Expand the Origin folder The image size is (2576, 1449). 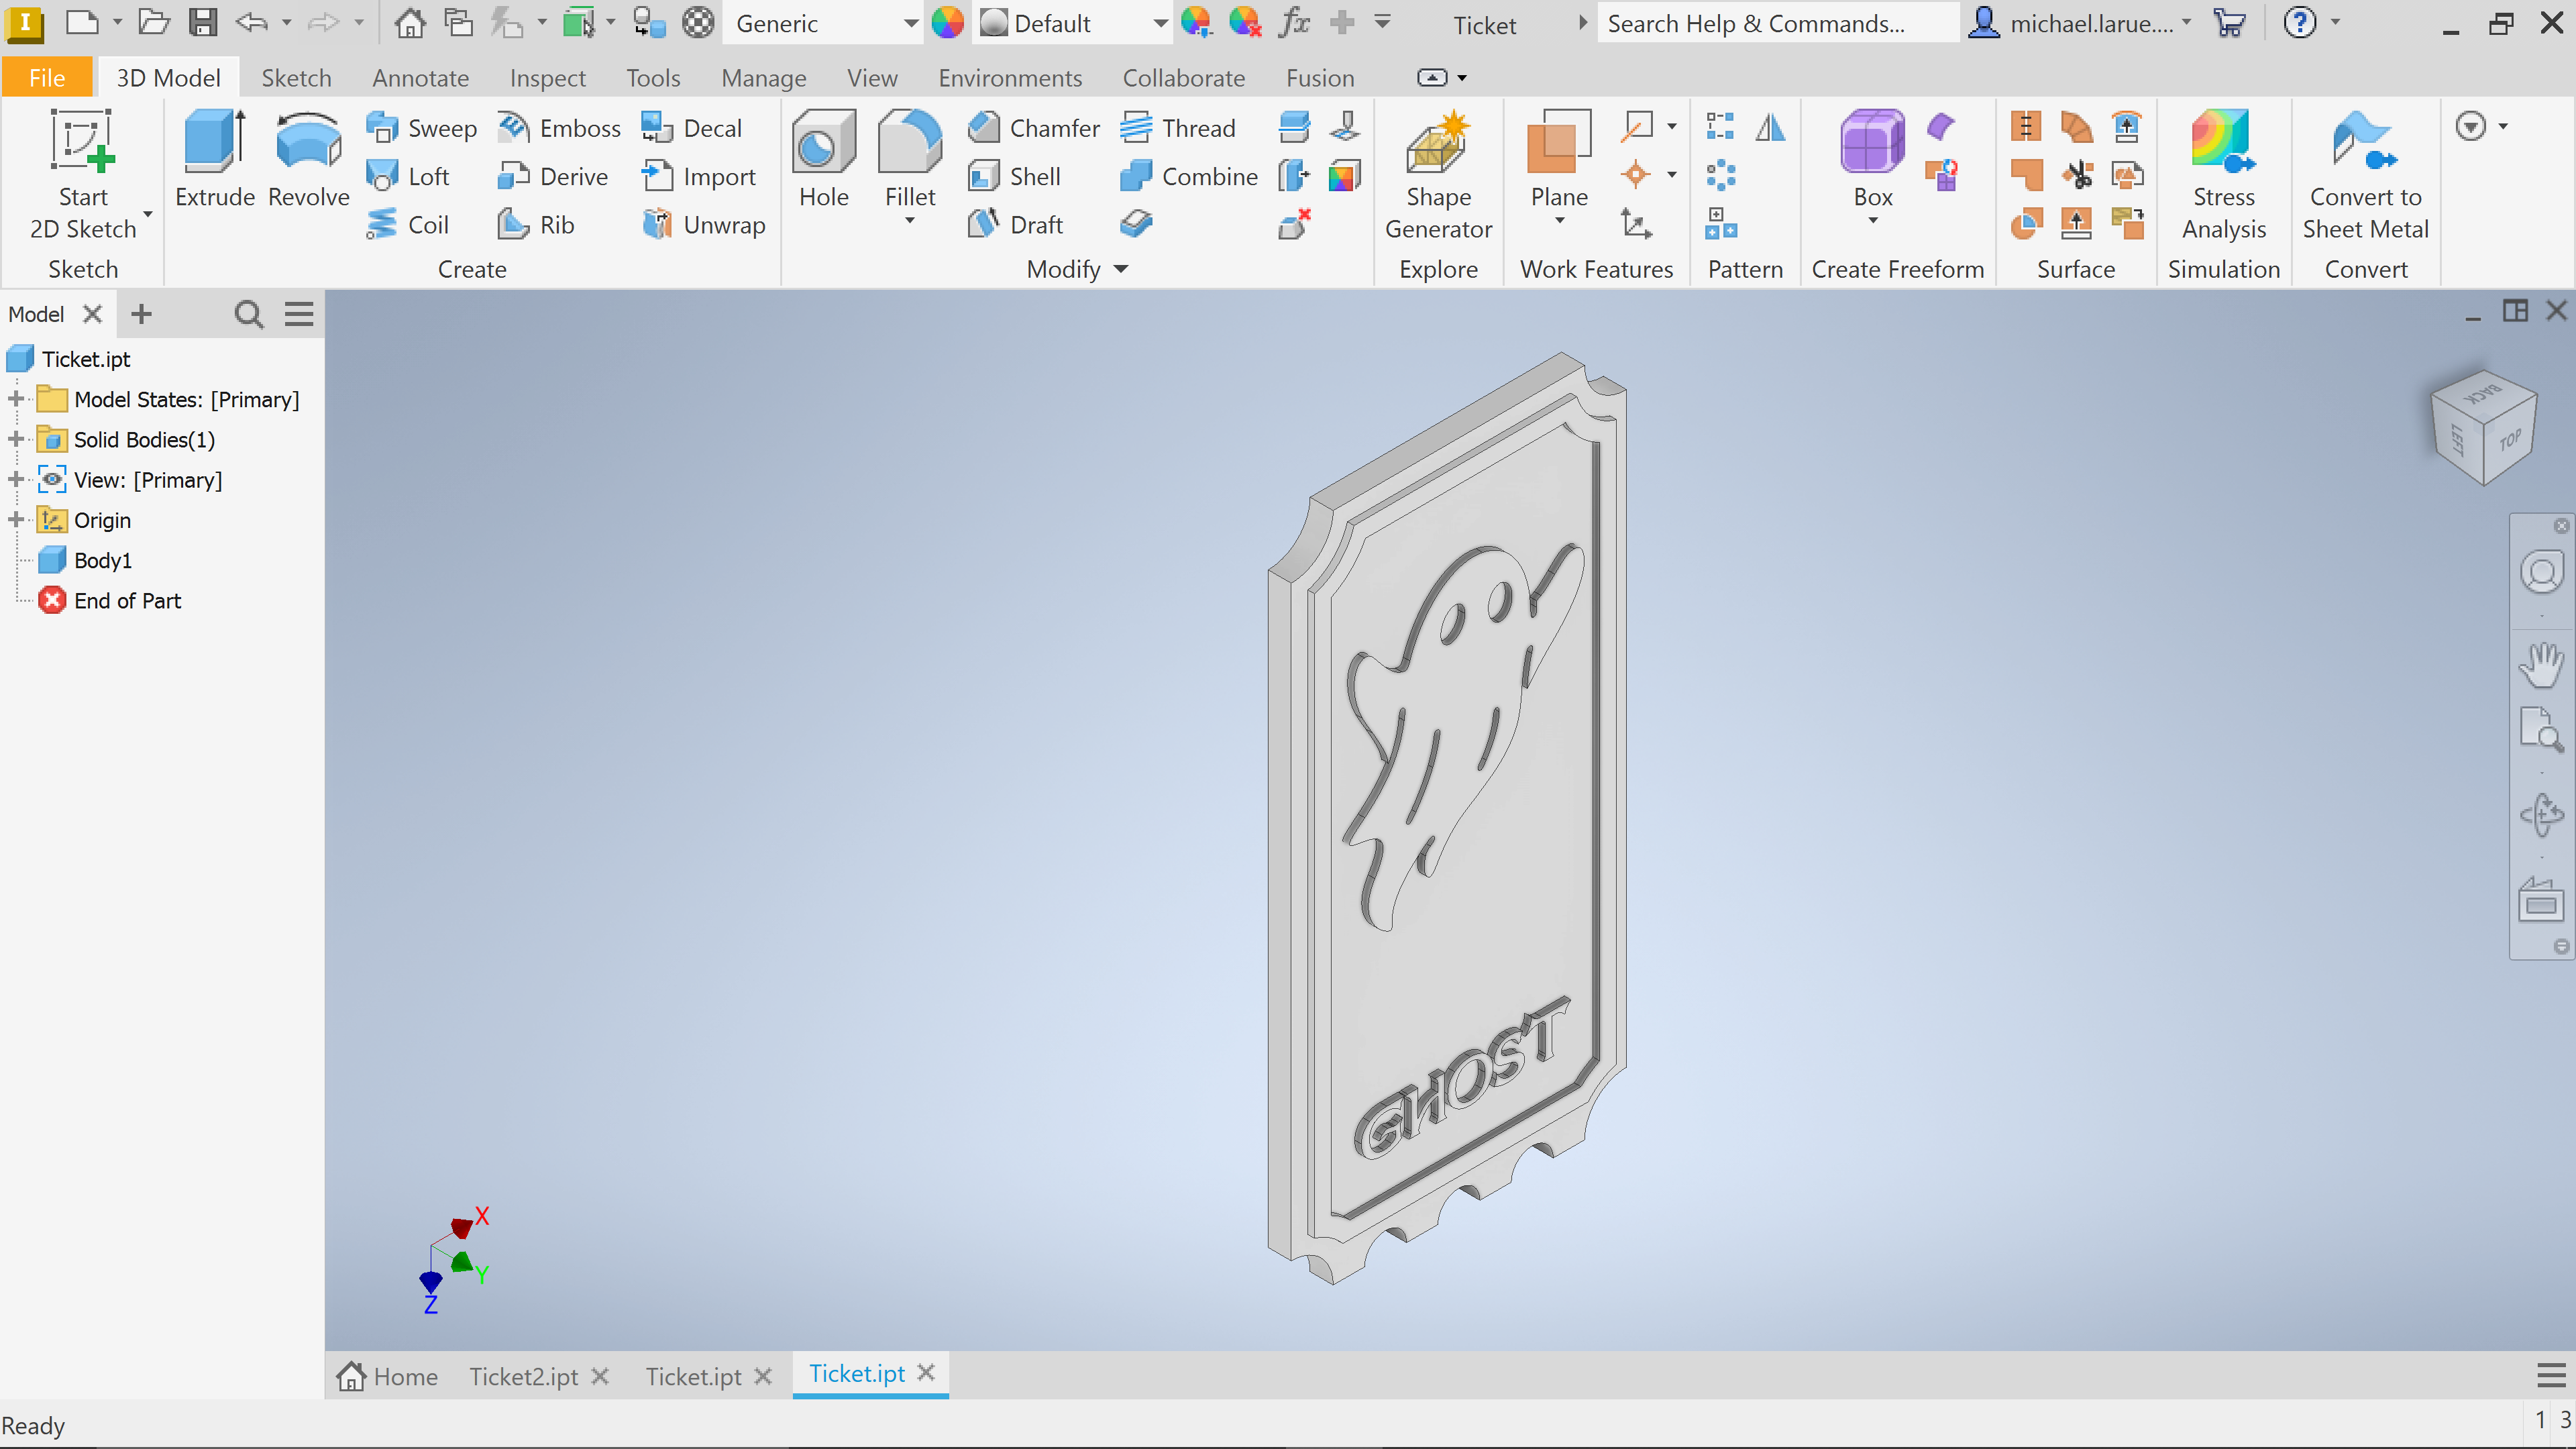pyautogui.click(x=16, y=520)
